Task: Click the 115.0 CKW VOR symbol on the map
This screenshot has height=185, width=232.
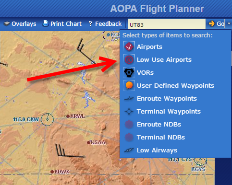Action: pos(47,119)
